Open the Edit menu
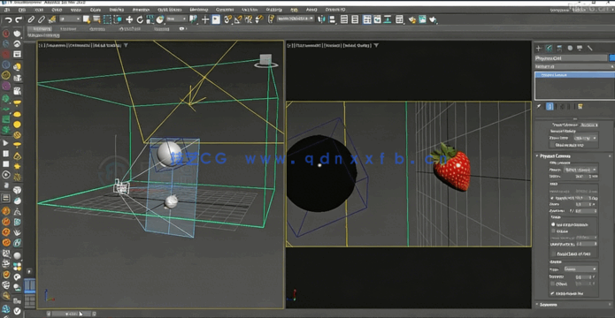 pyautogui.click(x=22, y=10)
